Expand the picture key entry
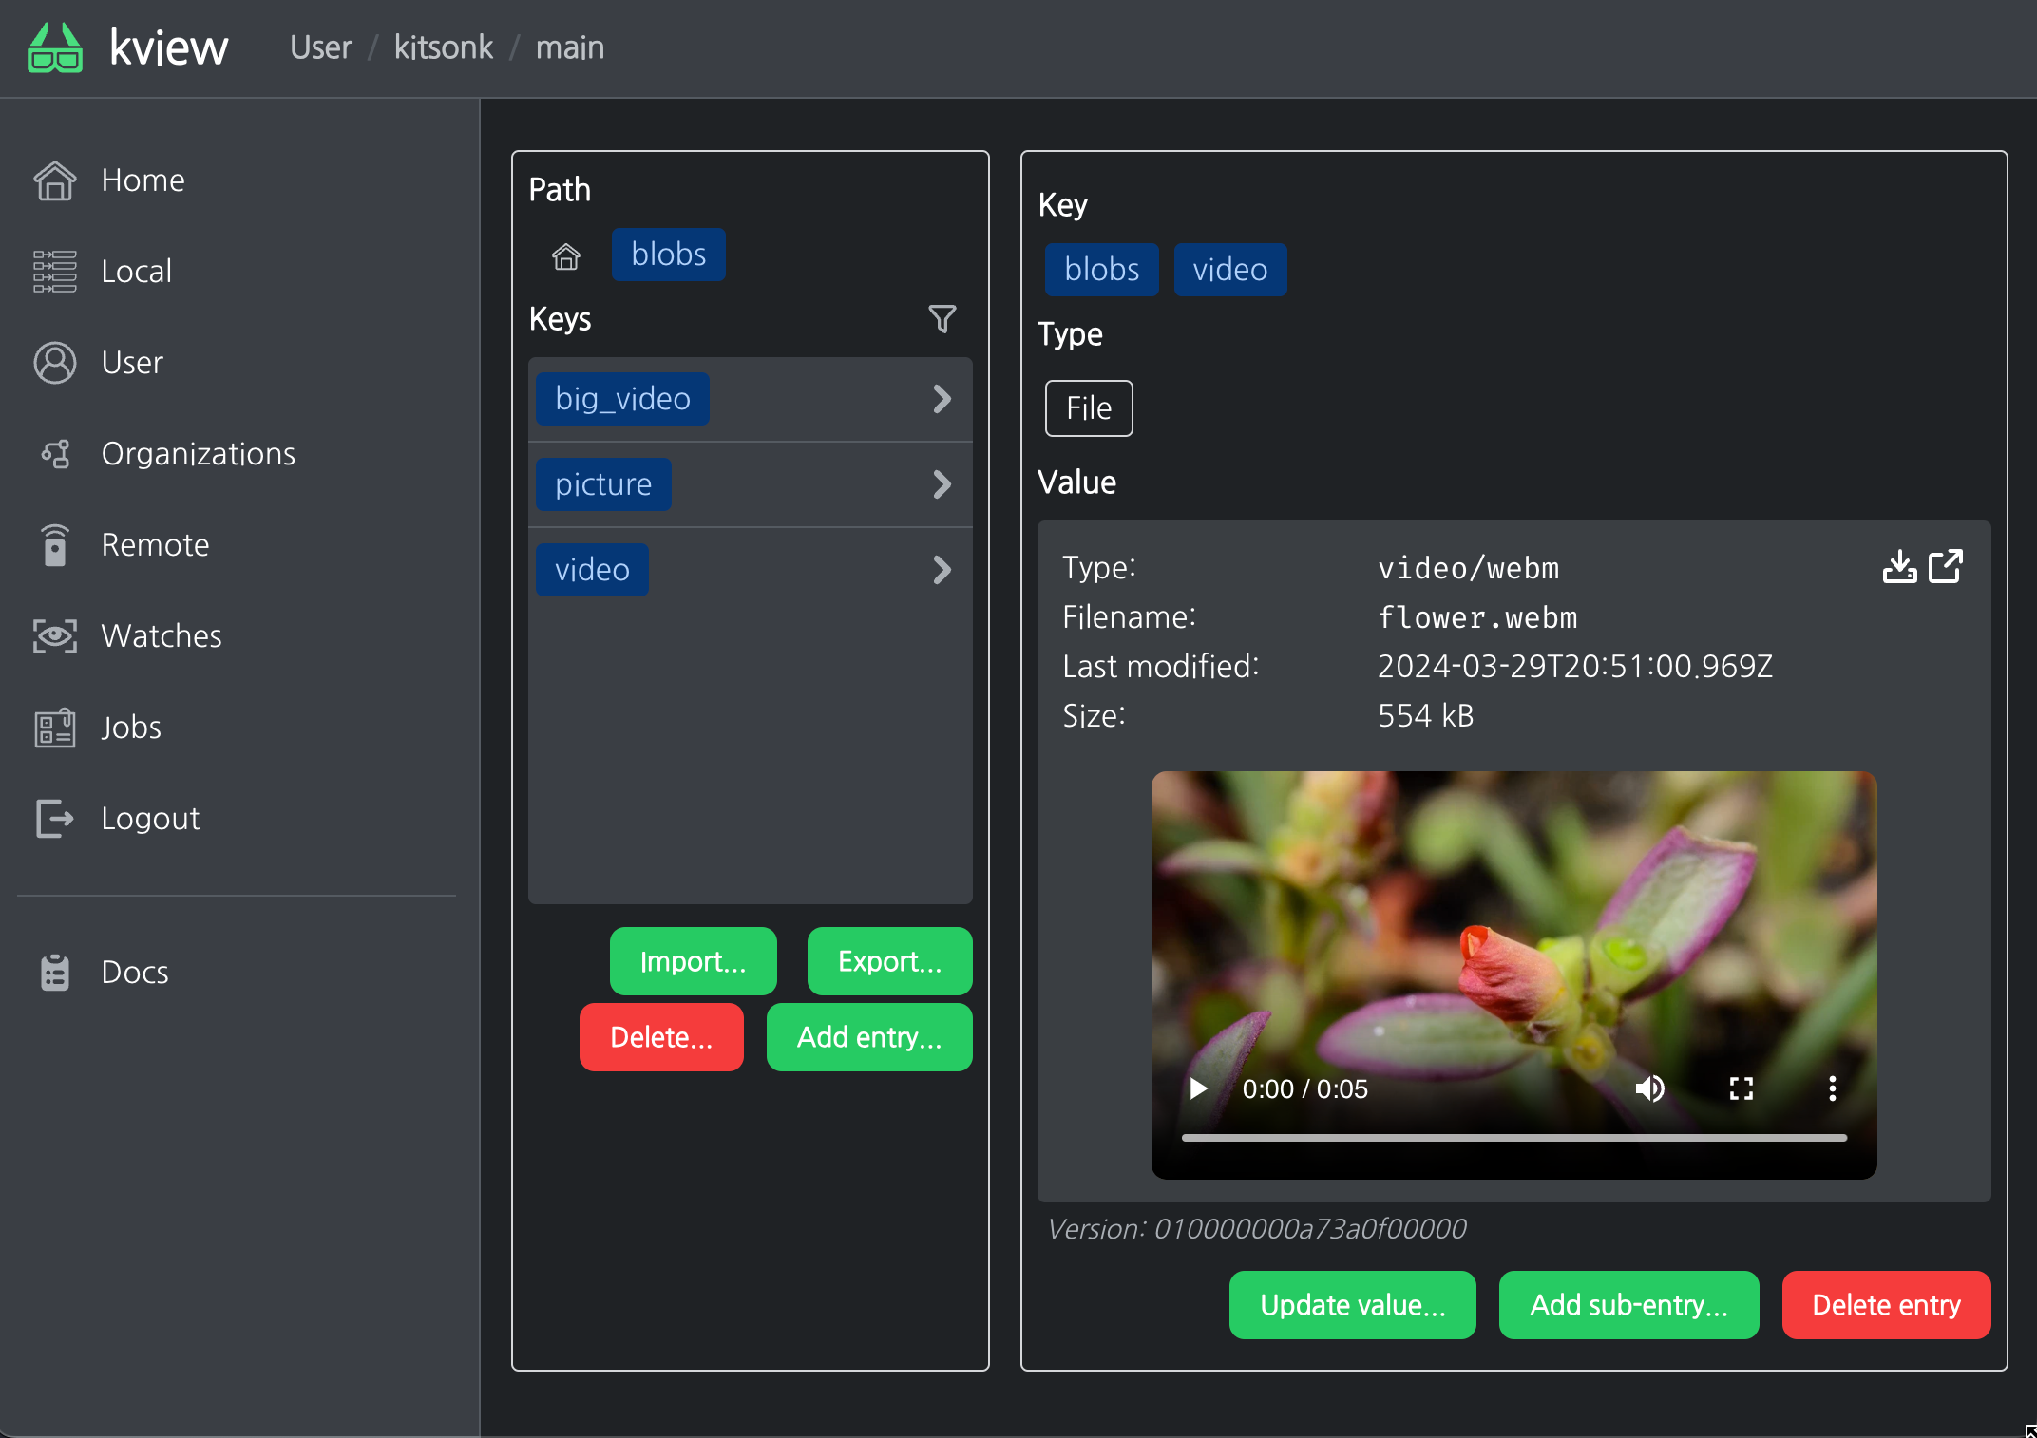The image size is (2037, 1438). click(942, 484)
